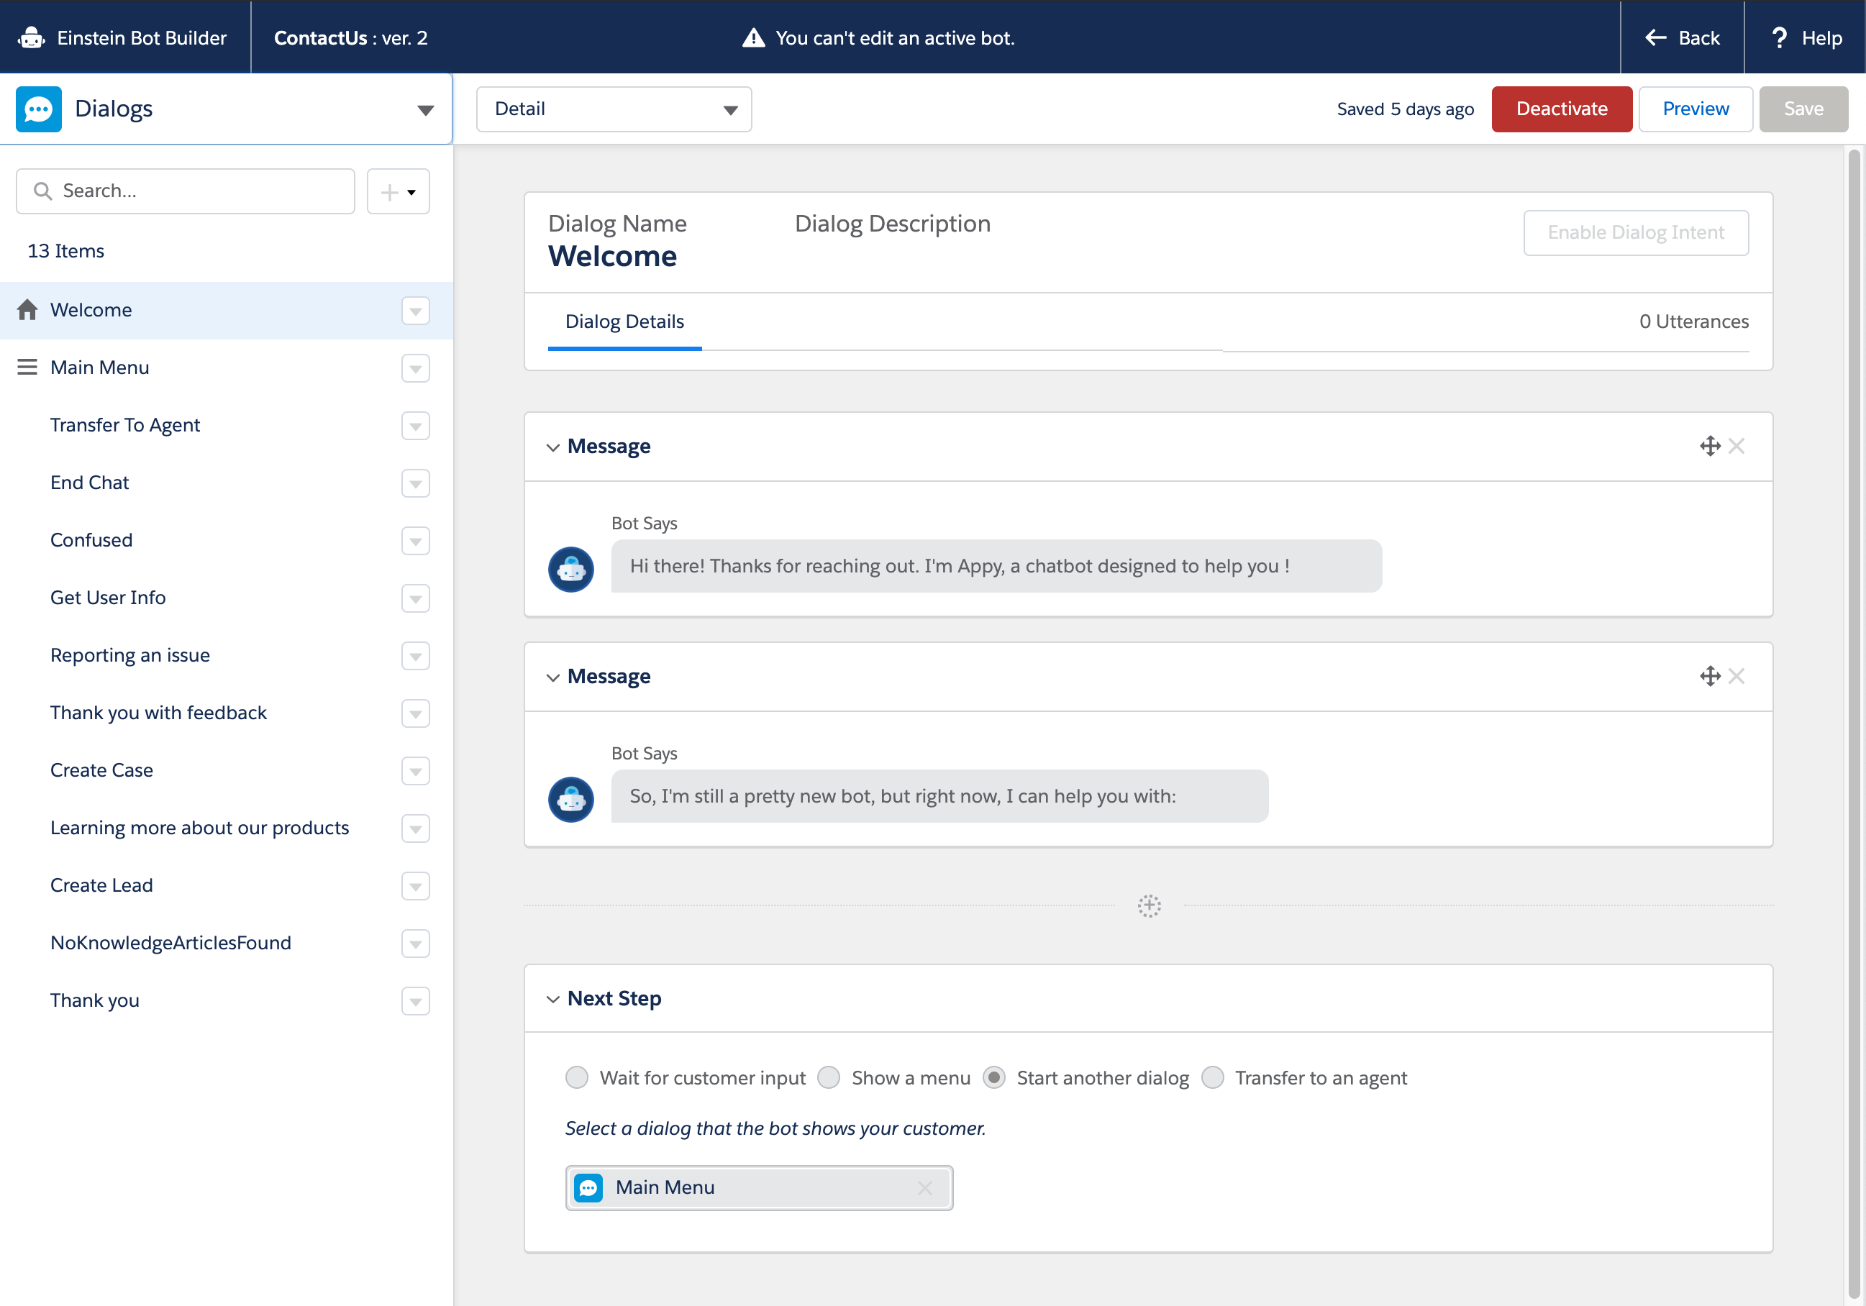Click the 'Hi there!' bot message text
Screen dimensions: 1866x1306
pos(959,567)
